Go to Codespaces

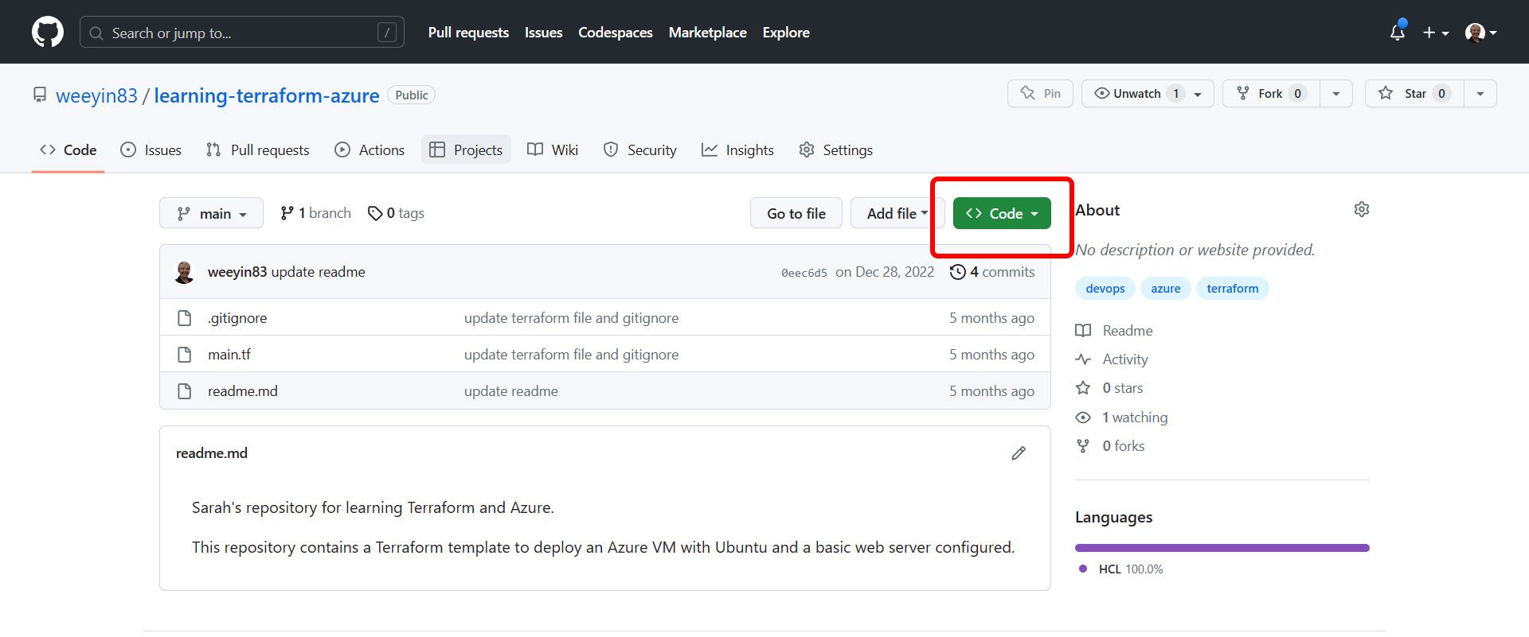[x=616, y=33]
